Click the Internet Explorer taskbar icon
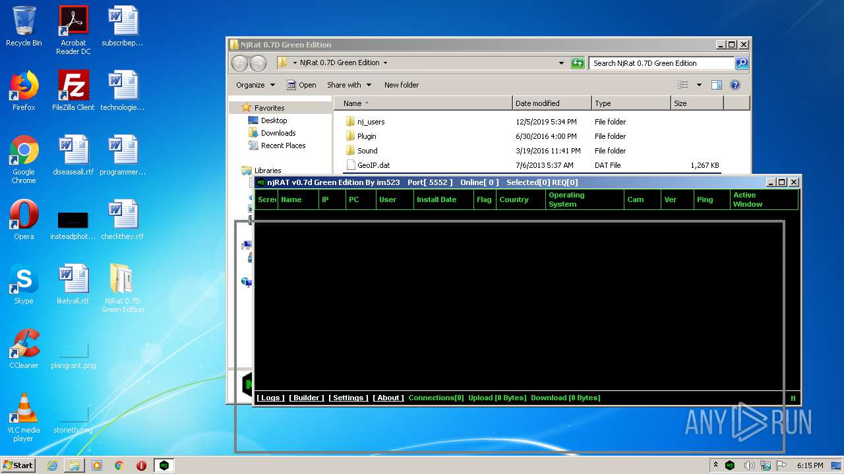 click(x=52, y=465)
